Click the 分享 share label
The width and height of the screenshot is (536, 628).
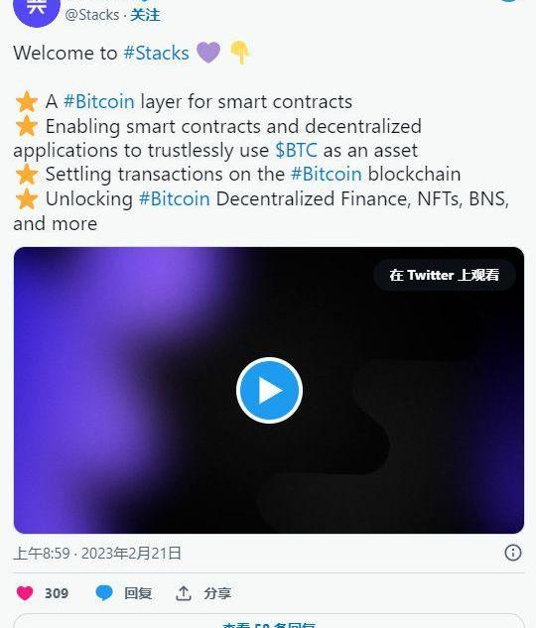[217, 593]
